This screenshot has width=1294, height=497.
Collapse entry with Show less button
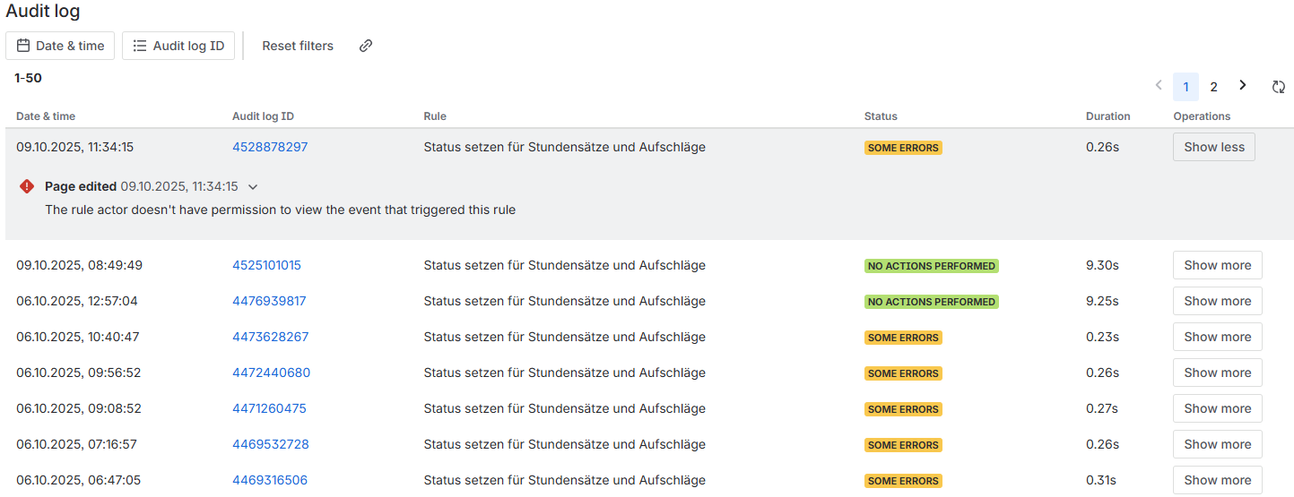1214,147
